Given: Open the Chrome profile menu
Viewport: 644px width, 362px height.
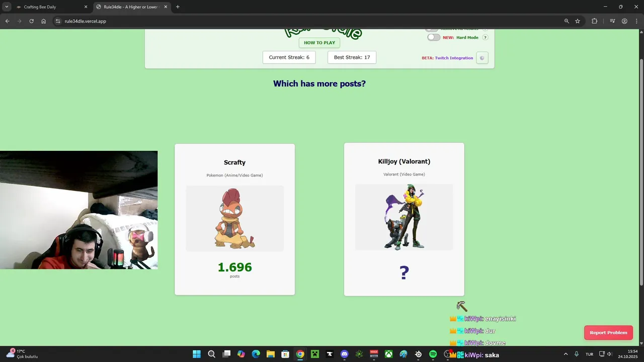Looking at the screenshot, I should (624, 21).
